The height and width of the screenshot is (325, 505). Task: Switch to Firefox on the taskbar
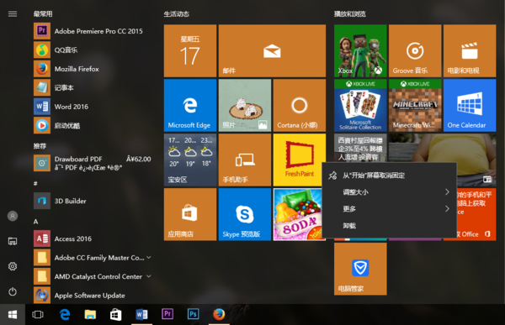coord(219,315)
